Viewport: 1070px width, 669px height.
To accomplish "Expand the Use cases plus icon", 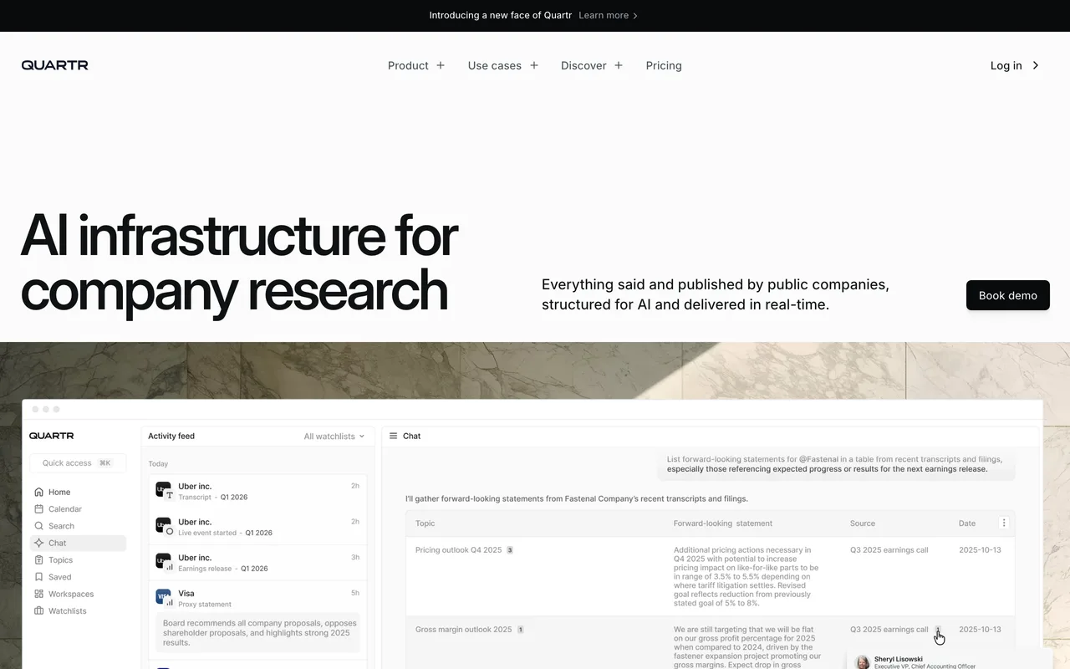I will coord(534,65).
